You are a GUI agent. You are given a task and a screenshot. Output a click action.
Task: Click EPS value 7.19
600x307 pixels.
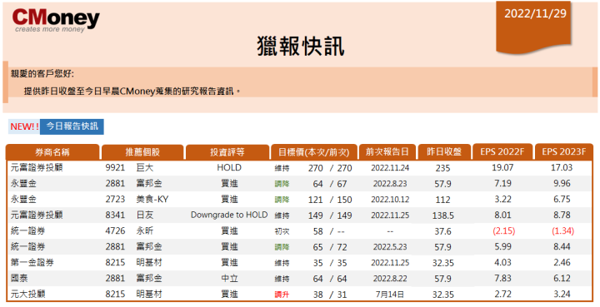tap(502, 183)
